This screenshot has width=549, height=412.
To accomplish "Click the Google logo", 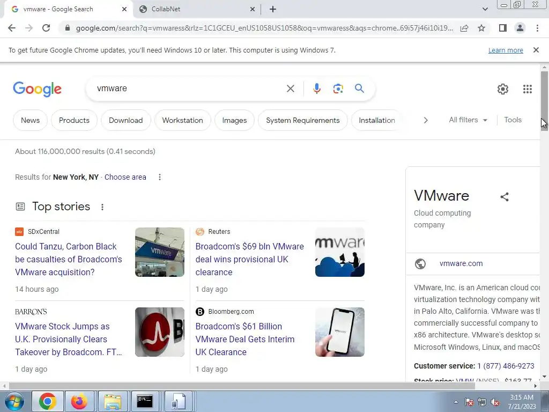I will point(37,90).
